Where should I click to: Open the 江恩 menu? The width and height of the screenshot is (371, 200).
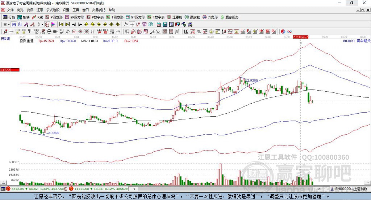[x=39, y=10]
